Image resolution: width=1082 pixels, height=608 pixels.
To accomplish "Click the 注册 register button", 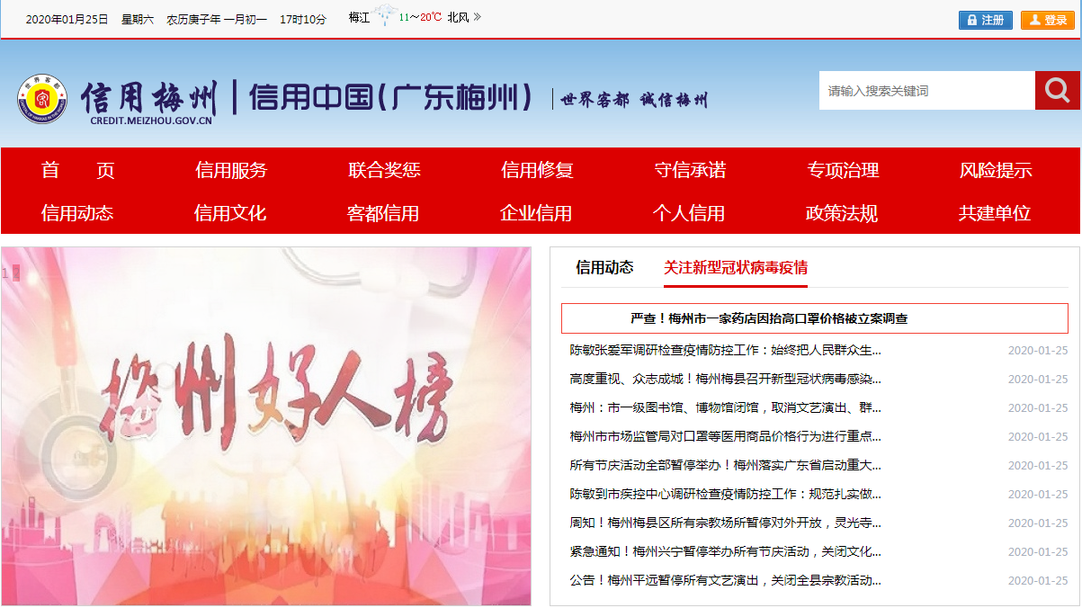I will click(985, 20).
